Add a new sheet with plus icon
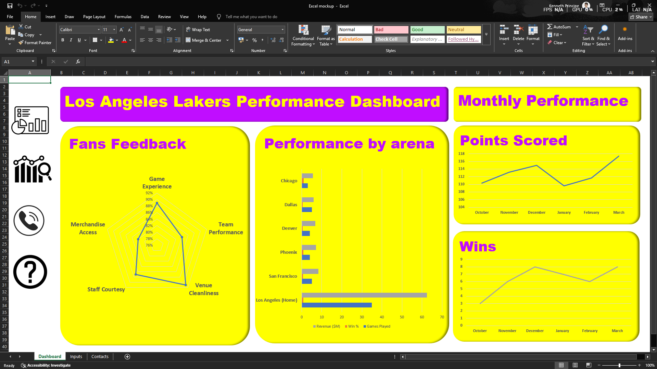This screenshot has height=369, width=657. tap(127, 356)
